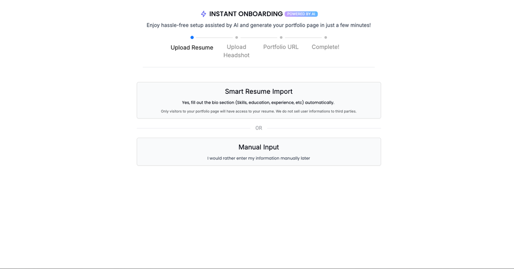Click the lightning bolt onboarding icon
Screen dimensions: 514x269
204,14
